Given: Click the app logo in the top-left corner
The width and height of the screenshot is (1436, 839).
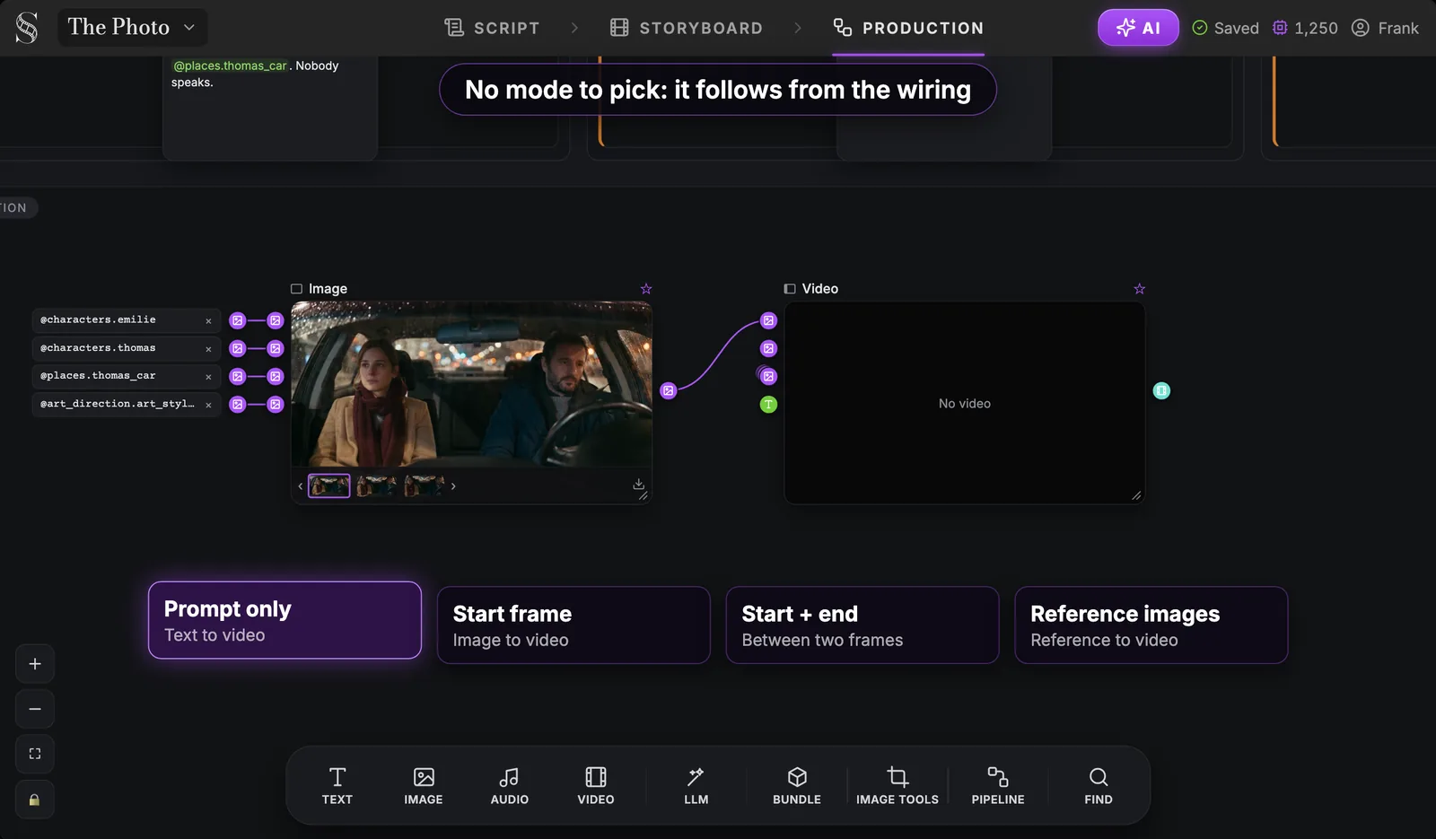Looking at the screenshot, I should [27, 28].
